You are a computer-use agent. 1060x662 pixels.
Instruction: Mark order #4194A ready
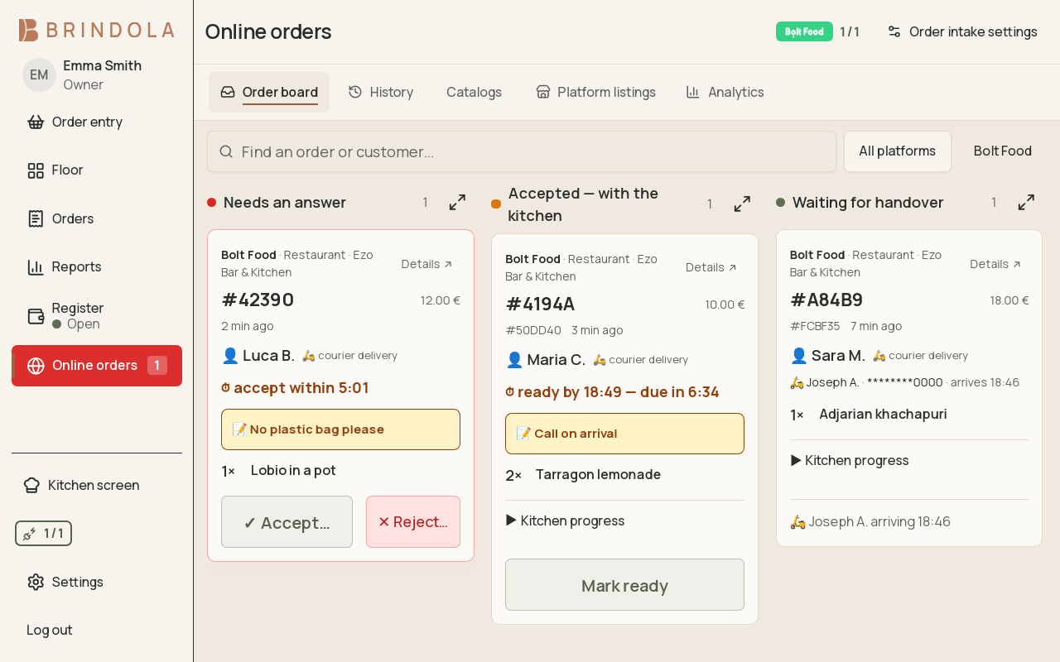tap(624, 585)
